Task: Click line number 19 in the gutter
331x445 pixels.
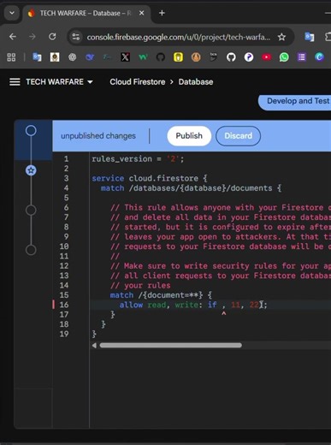Action: [x=64, y=334]
